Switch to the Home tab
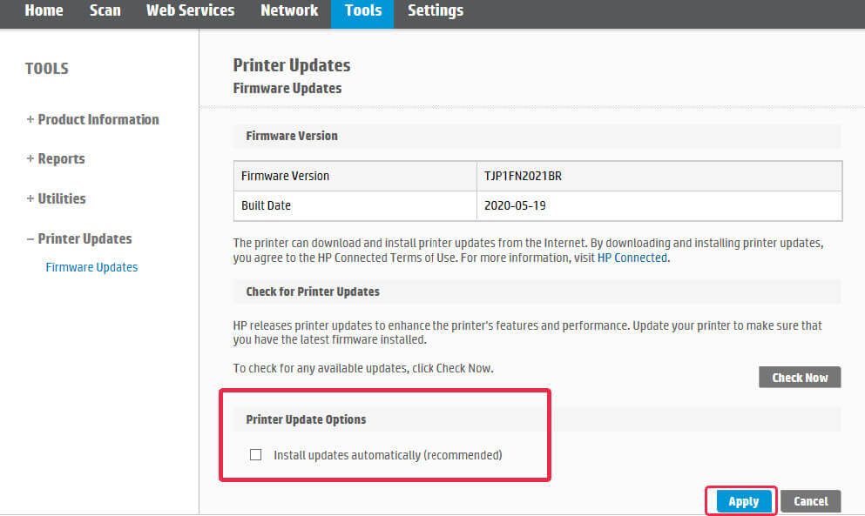 coord(44,10)
